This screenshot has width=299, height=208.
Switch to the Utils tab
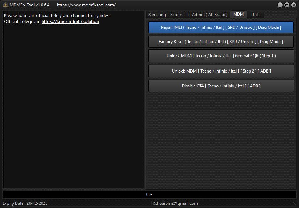255,15
